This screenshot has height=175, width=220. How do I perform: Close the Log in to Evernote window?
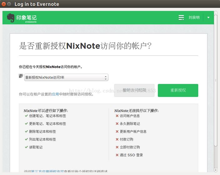click(x=4, y=4)
